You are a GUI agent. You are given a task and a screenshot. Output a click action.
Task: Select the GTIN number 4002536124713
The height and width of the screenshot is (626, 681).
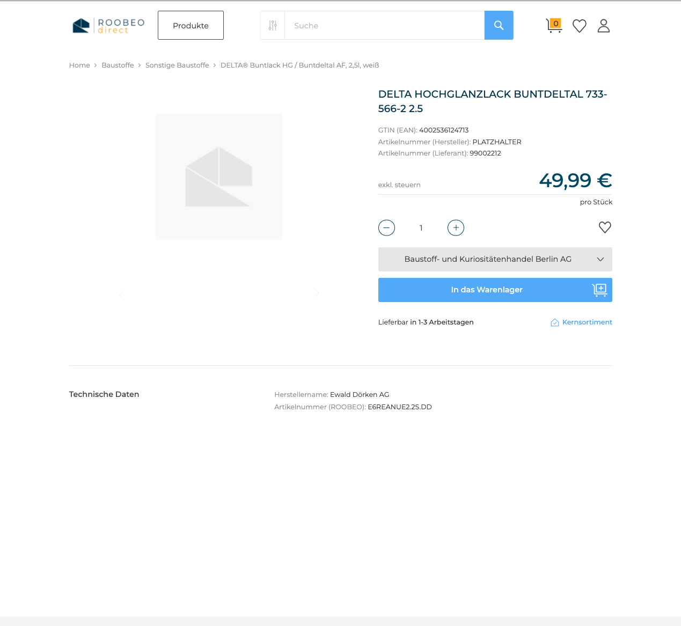pos(444,130)
